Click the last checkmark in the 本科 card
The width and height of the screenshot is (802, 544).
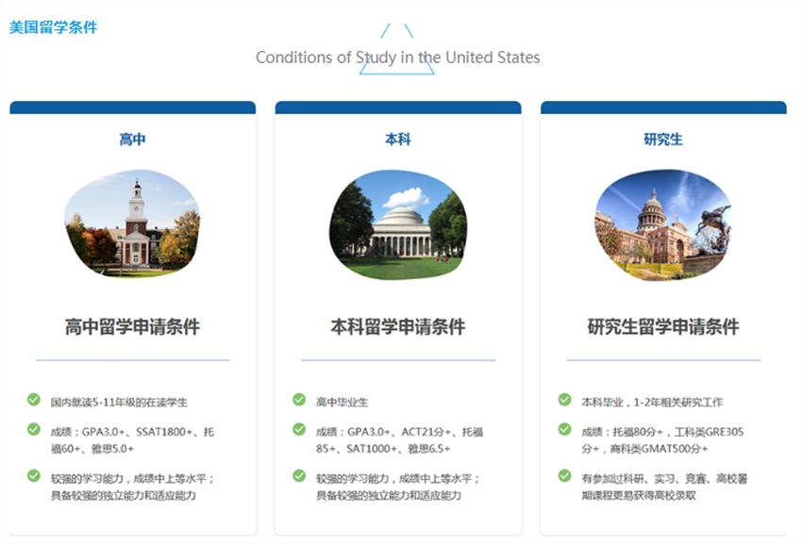point(299,476)
